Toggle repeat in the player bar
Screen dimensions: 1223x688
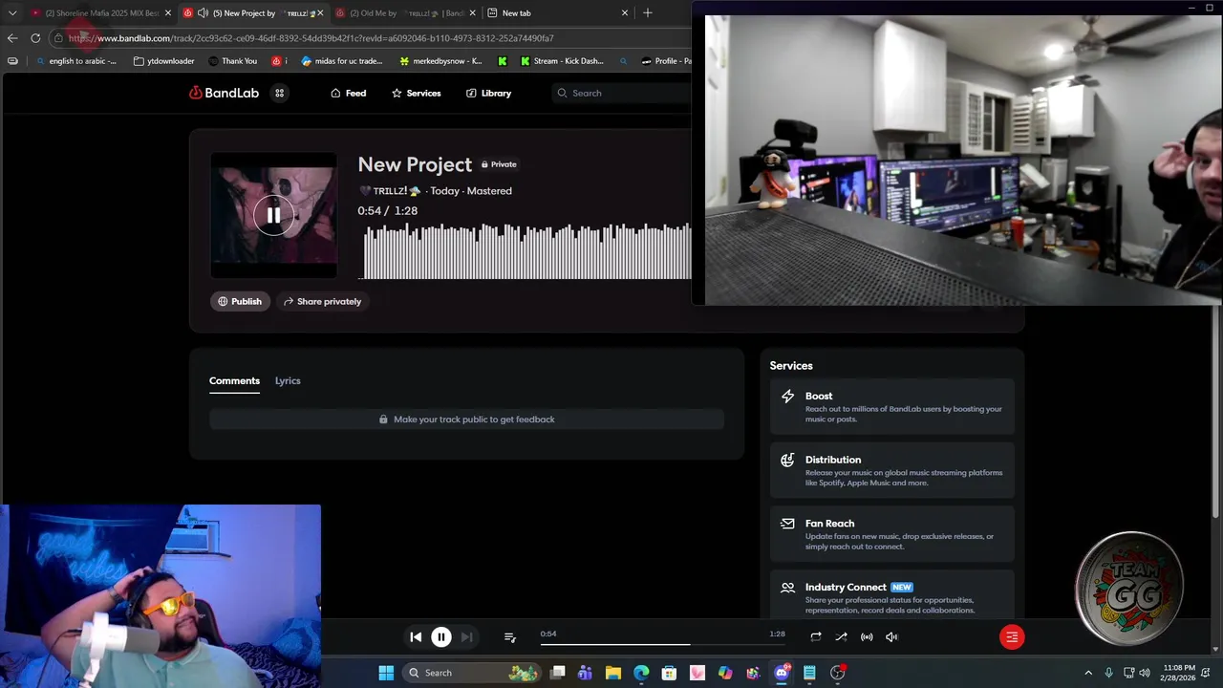click(x=815, y=636)
